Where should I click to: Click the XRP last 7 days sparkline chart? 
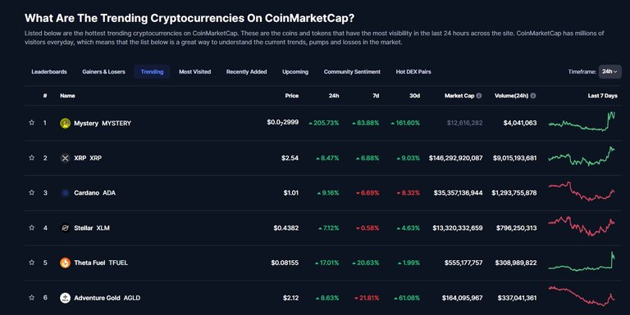coord(582,157)
